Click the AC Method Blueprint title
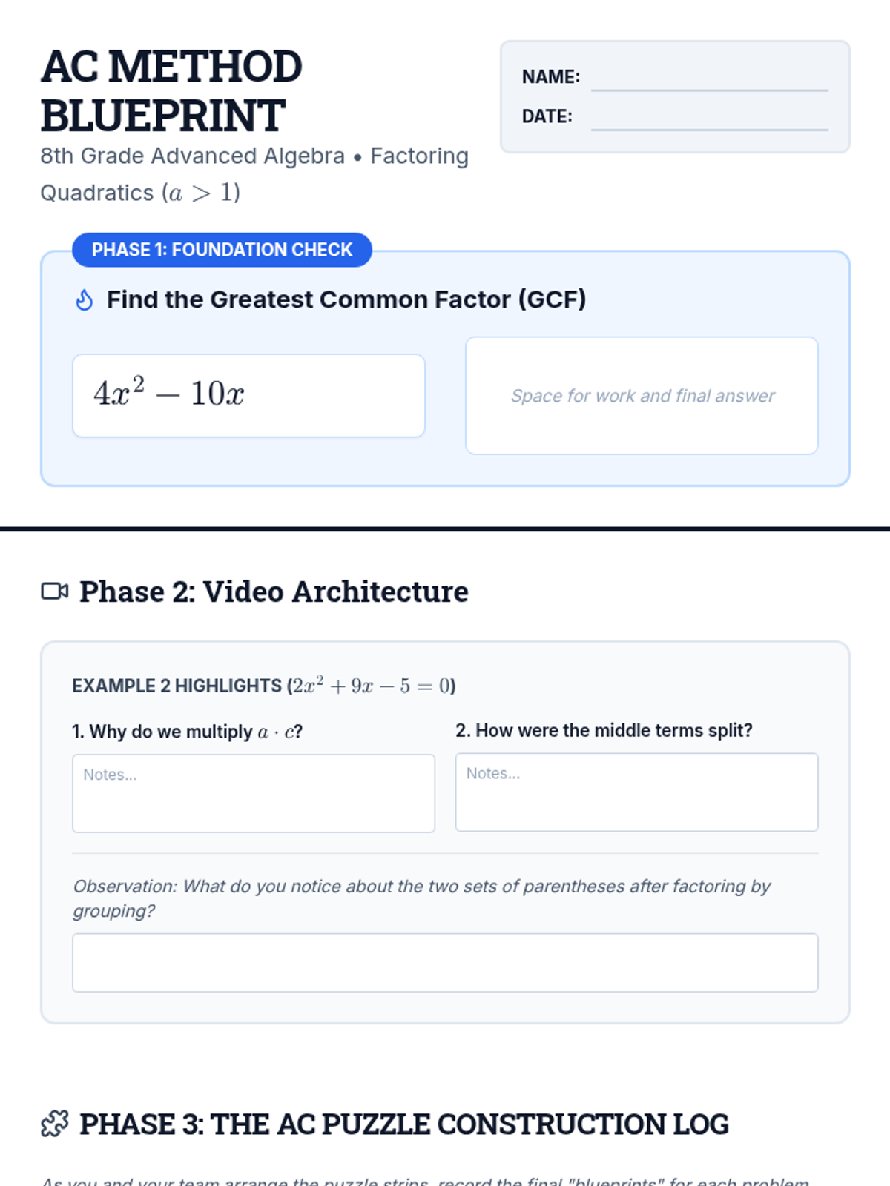Viewport: 890px width, 1186px height. point(171,90)
